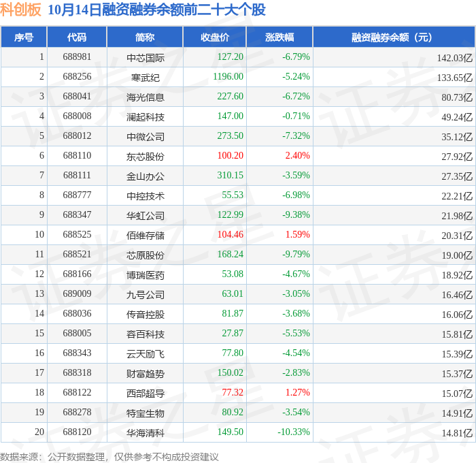This screenshot has width=476, height=463.
Task: Click the 代码 column header
Action: (x=77, y=37)
